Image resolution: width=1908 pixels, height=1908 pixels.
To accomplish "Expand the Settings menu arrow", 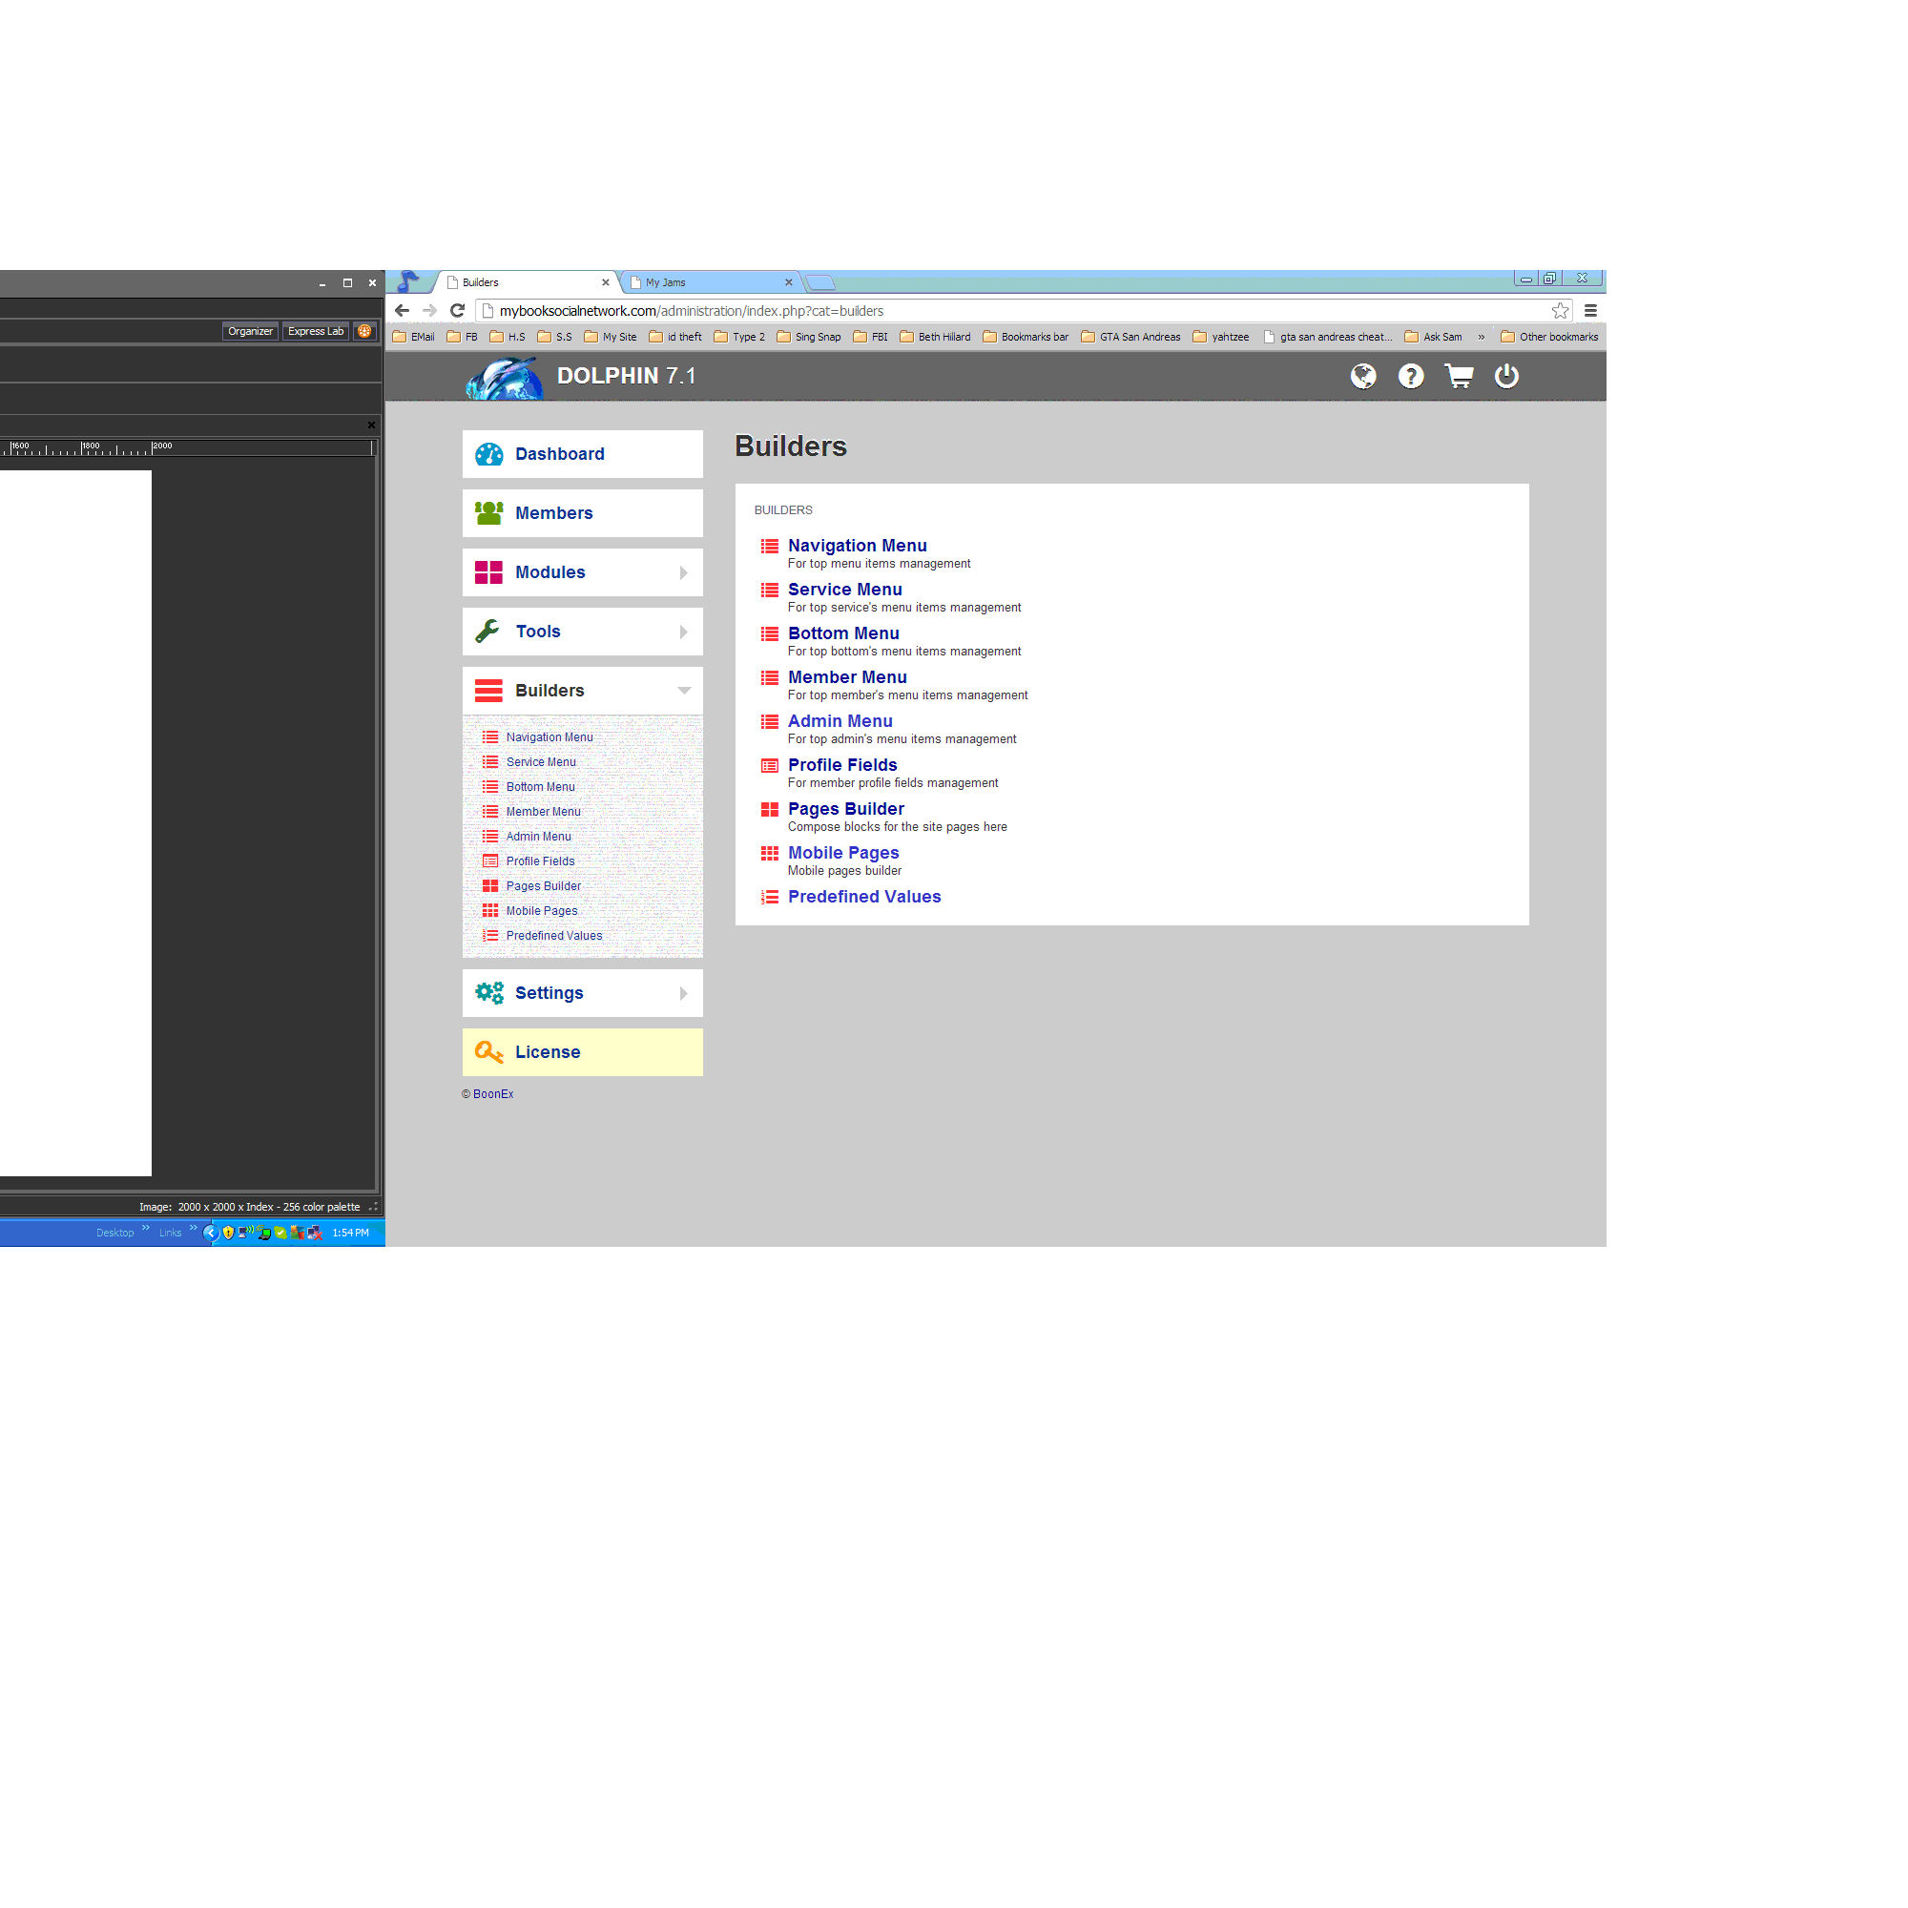I will pyautogui.click(x=683, y=993).
